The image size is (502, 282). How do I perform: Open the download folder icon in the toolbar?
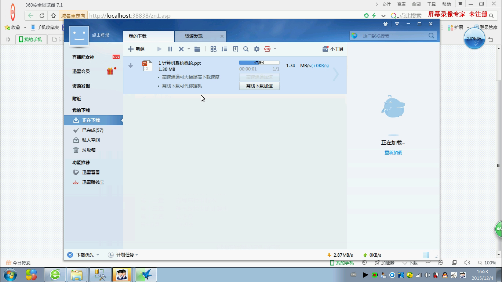[197, 49]
